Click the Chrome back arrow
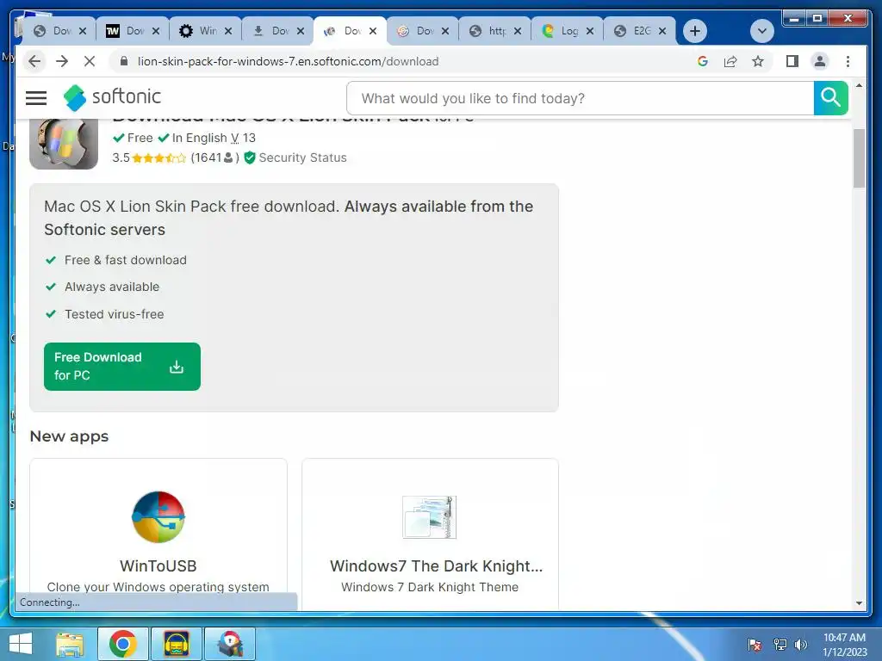 [x=34, y=61]
